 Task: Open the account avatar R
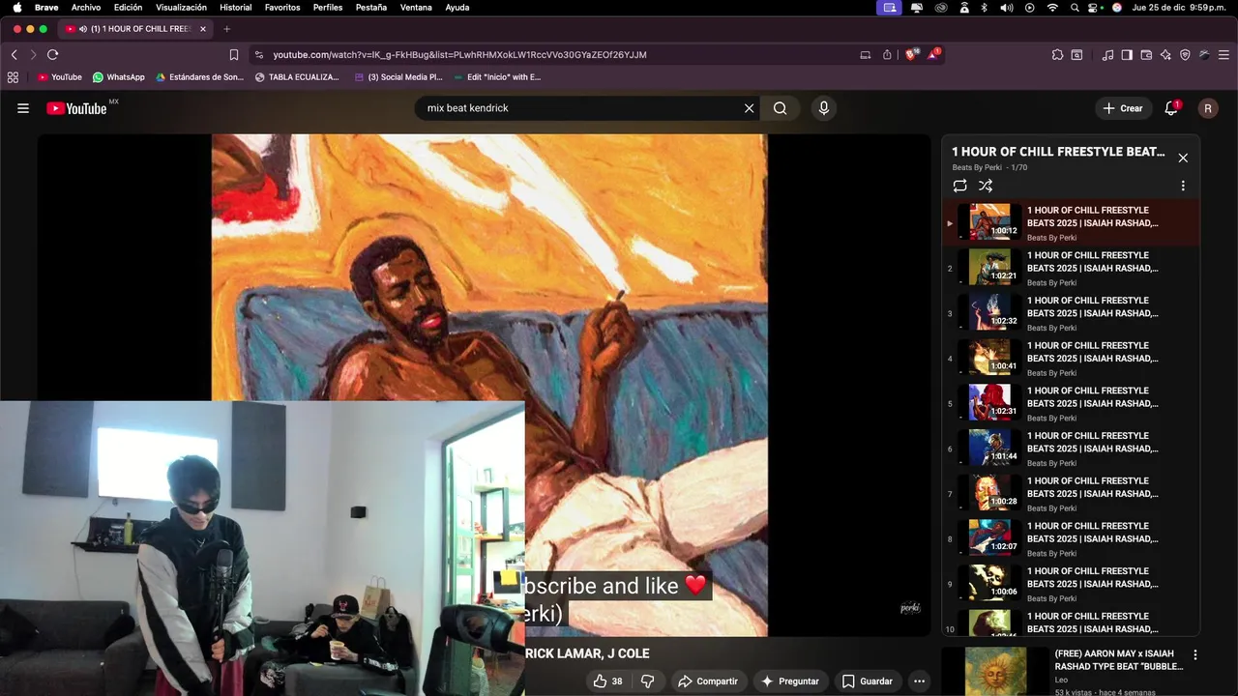click(x=1207, y=108)
